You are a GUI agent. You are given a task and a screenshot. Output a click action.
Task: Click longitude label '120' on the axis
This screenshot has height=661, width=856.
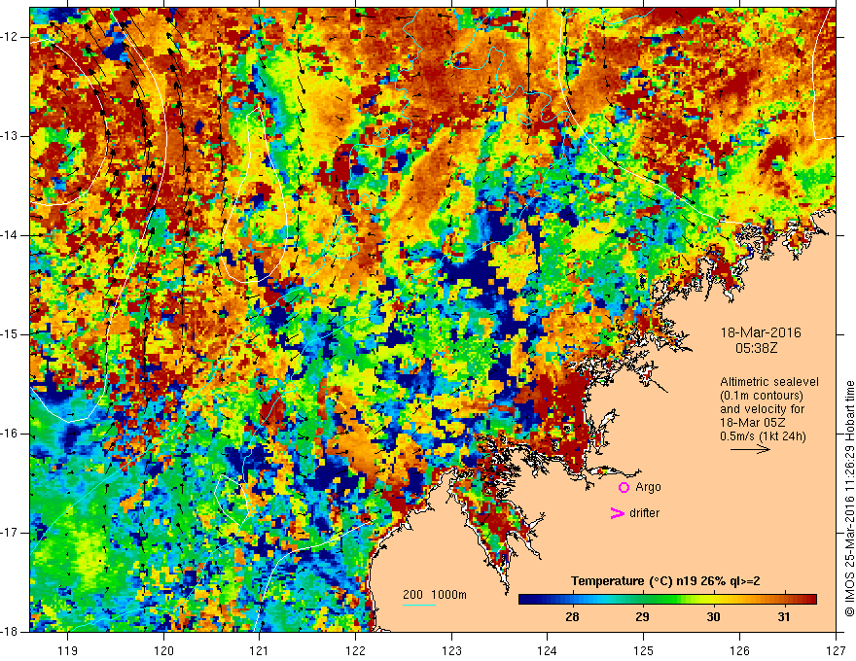click(x=163, y=650)
